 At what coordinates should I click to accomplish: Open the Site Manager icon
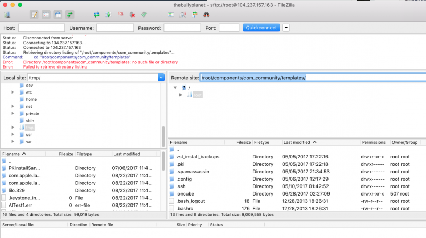click(7, 15)
